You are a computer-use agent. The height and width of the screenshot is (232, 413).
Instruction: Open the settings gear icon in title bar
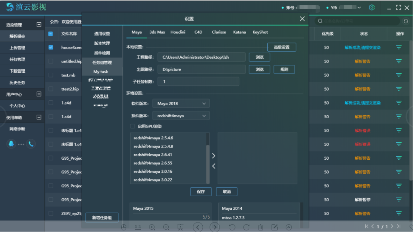372,7
